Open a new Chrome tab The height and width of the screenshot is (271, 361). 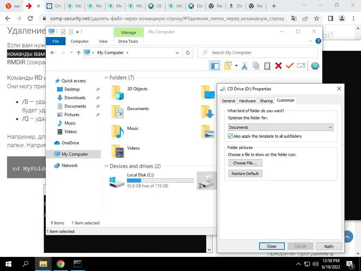click(x=274, y=6)
